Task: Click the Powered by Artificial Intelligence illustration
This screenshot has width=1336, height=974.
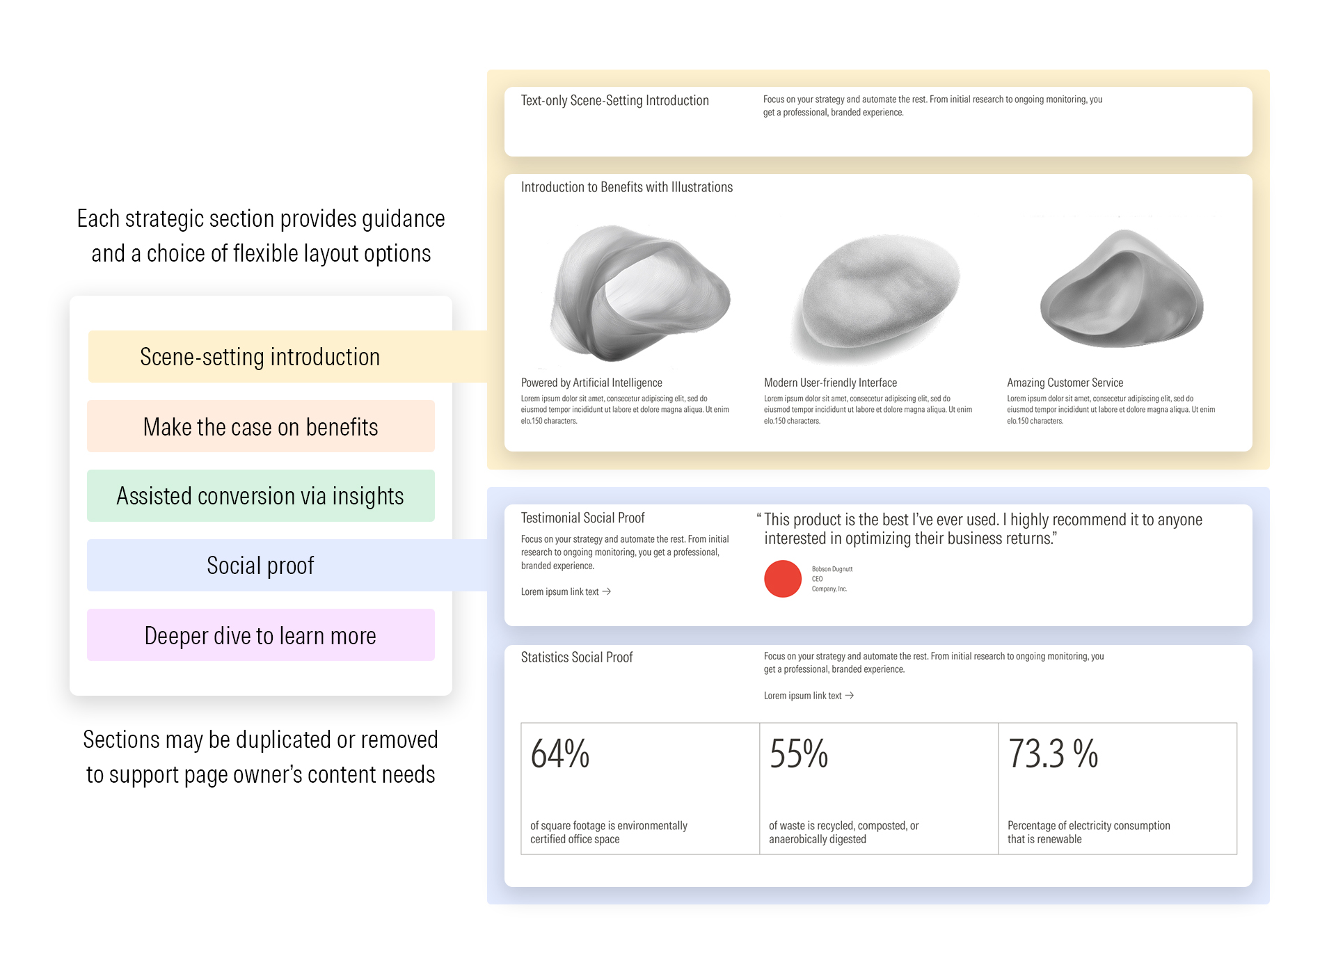Action: click(x=639, y=294)
